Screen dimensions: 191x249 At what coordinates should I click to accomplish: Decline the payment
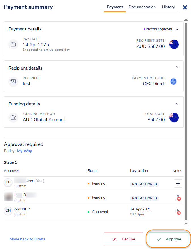click(x=123, y=239)
